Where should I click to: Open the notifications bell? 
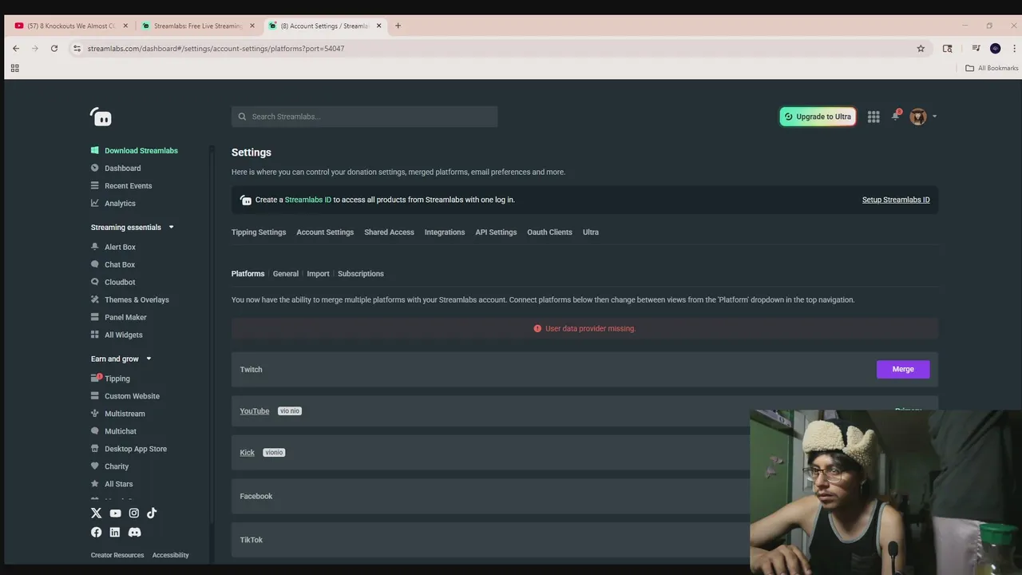coord(896,116)
